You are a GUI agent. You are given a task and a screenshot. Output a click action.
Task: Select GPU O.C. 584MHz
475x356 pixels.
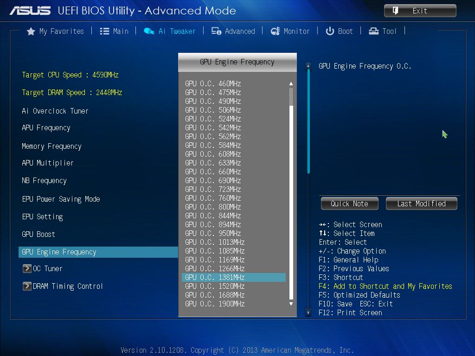(x=213, y=145)
